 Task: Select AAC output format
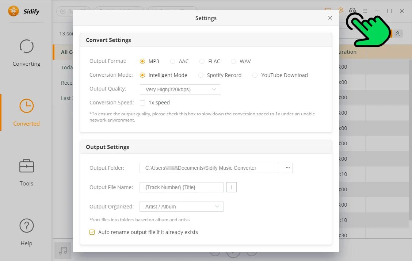point(173,61)
